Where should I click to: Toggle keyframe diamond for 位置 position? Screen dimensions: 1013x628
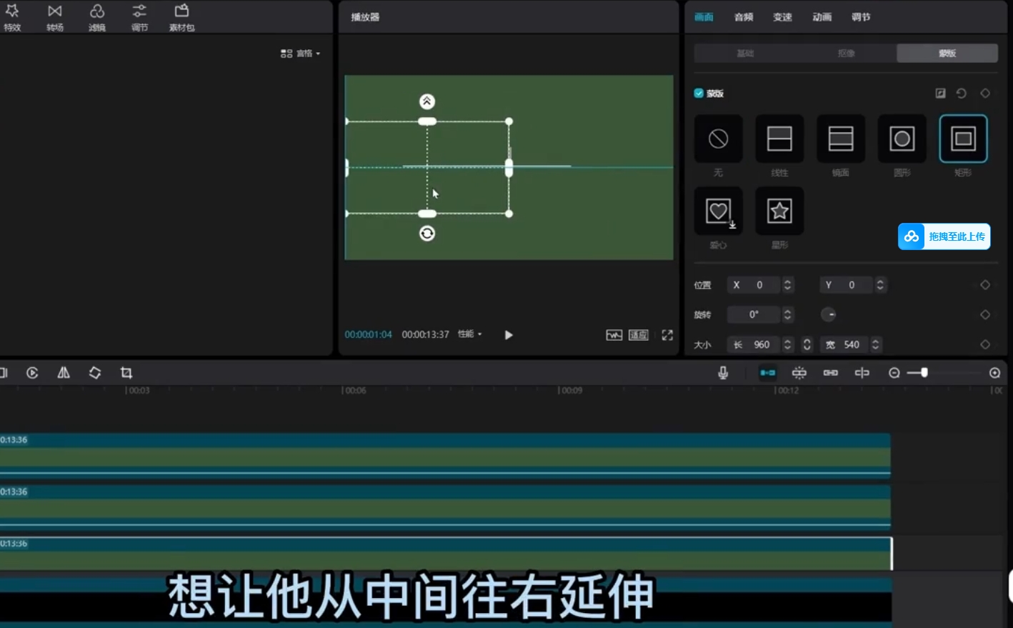click(x=985, y=285)
